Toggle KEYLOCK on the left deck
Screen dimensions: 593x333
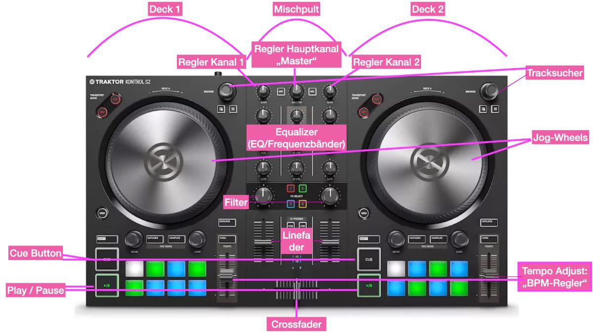(x=227, y=222)
